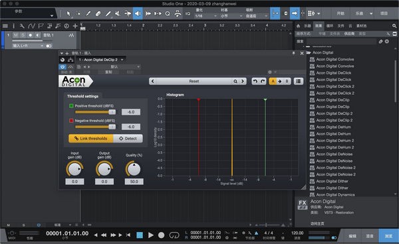Click the Quality value field 50.0
This screenshot has height=244, width=399.
pos(134,182)
